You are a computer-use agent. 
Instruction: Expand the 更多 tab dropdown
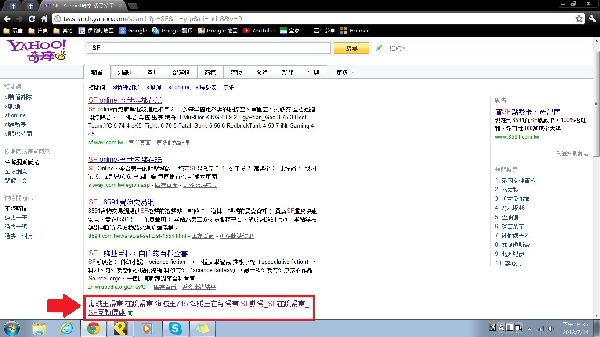(x=345, y=72)
